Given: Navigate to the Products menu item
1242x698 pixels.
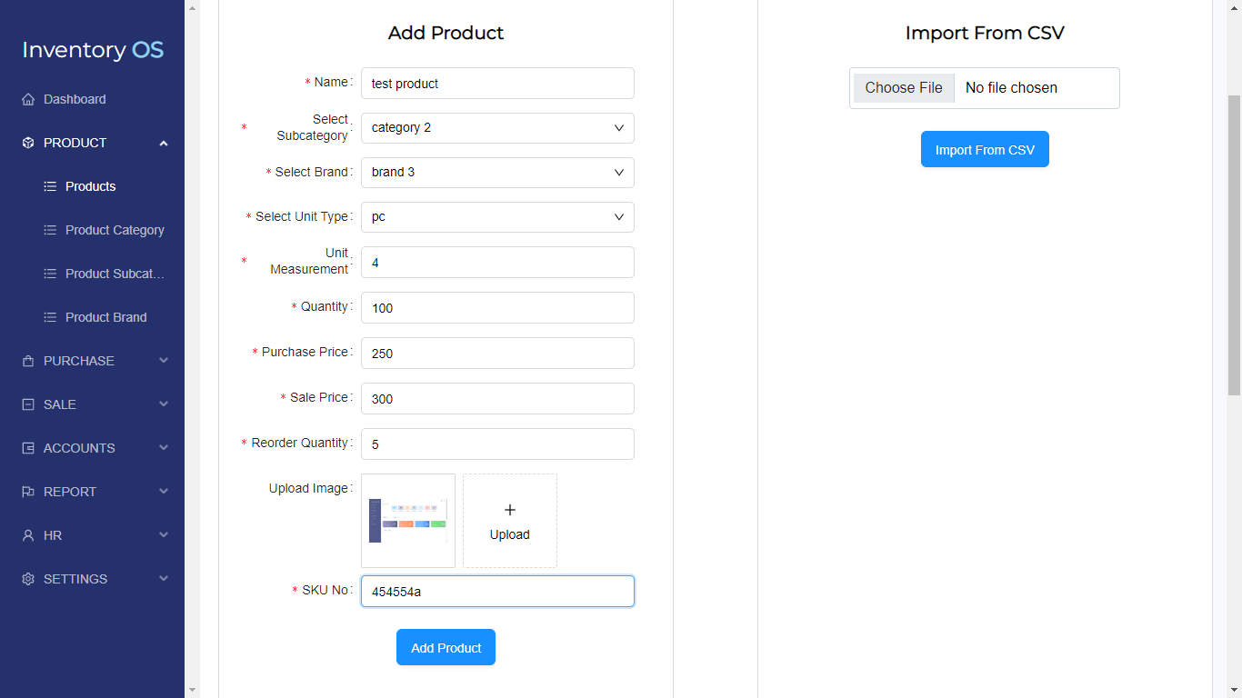Looking at the screenshot, I should pyautogui.click(x=90, y=186).
